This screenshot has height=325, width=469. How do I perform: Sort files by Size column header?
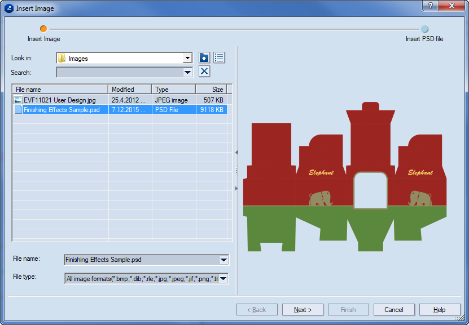[211, 89]
